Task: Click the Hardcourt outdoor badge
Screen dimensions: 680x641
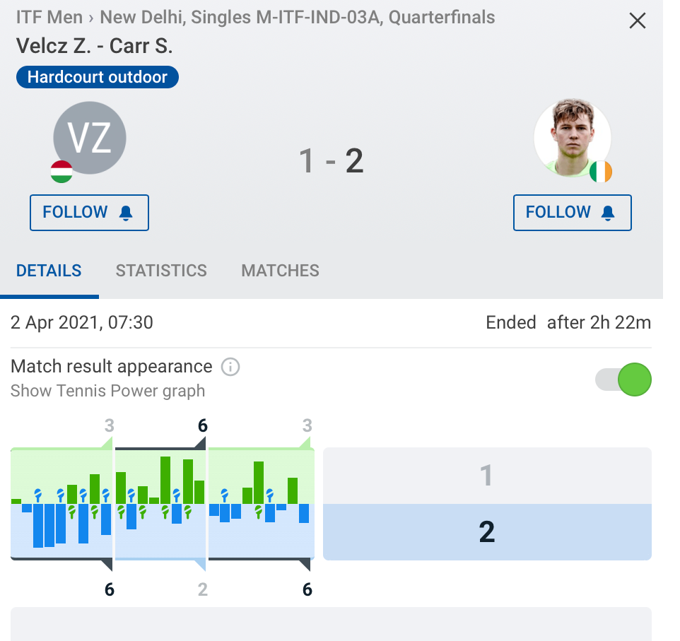Action: (x=98, y=77)
